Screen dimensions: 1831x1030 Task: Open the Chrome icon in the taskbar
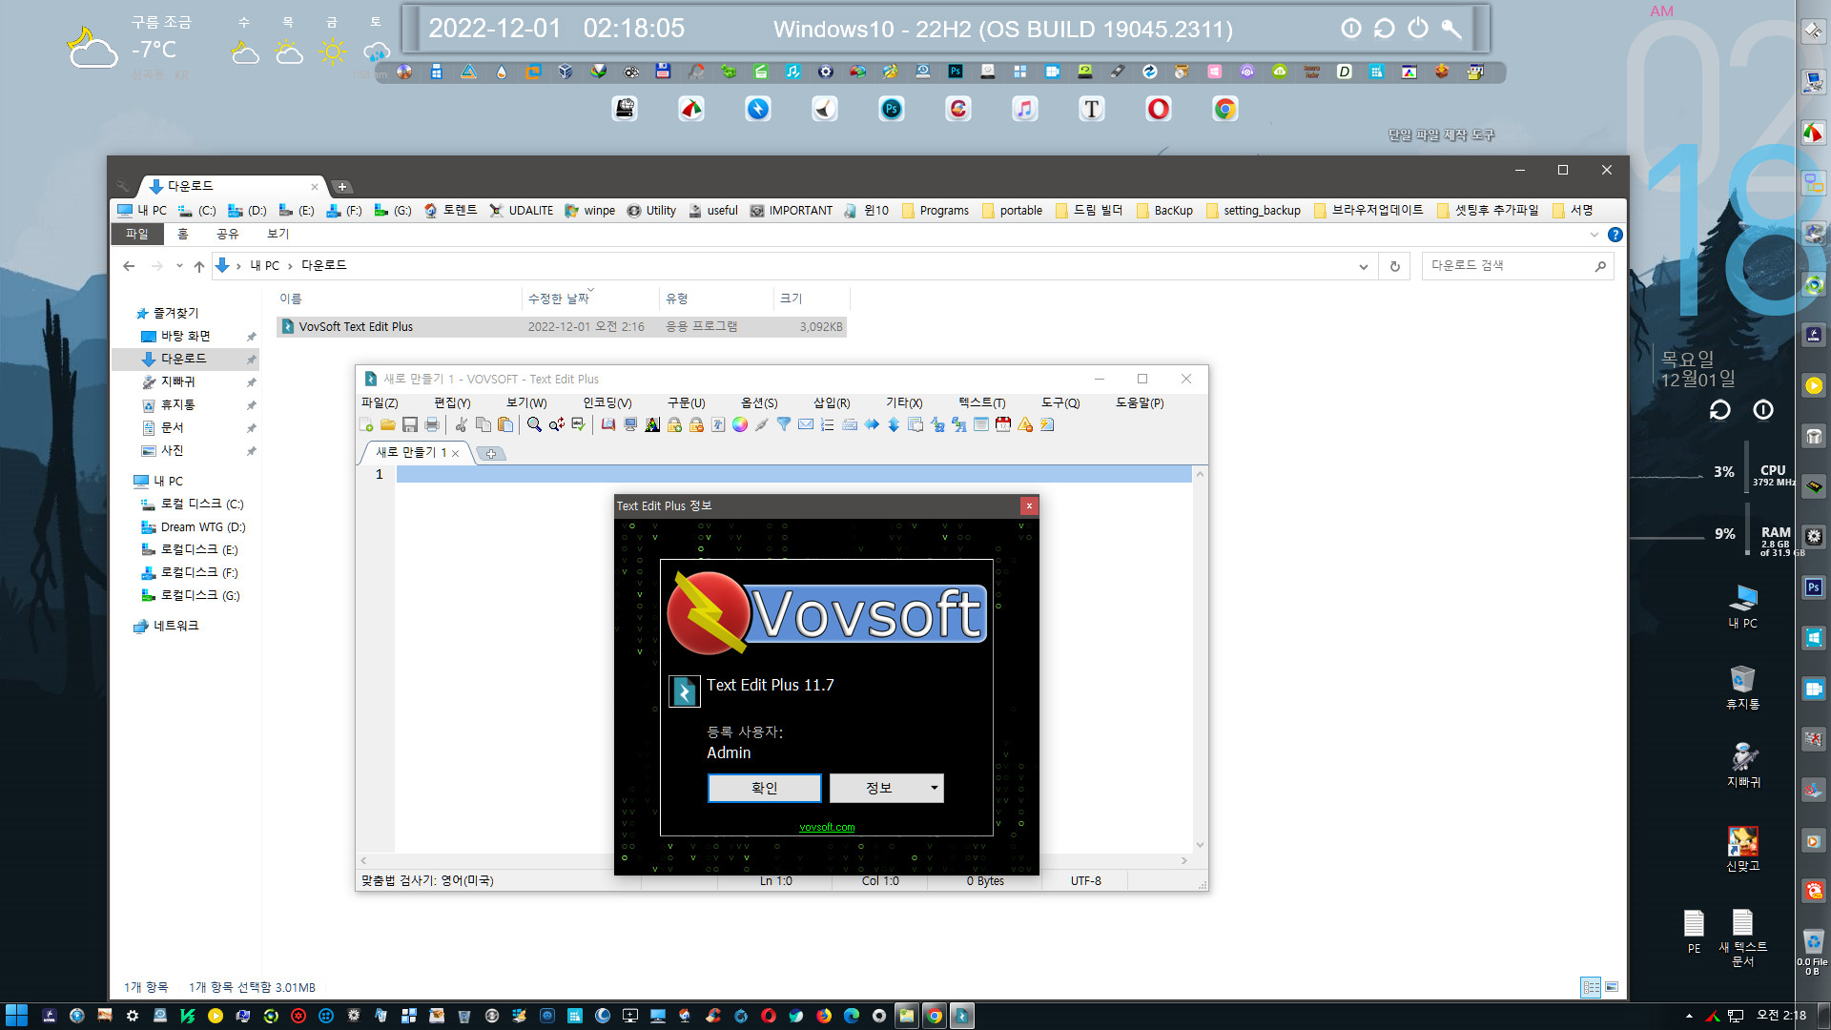[935, 1016]
